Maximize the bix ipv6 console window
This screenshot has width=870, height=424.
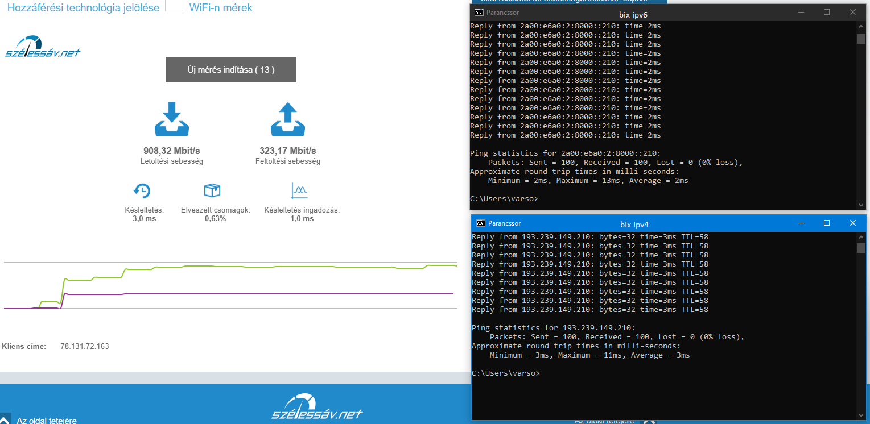tap(827, 13)
